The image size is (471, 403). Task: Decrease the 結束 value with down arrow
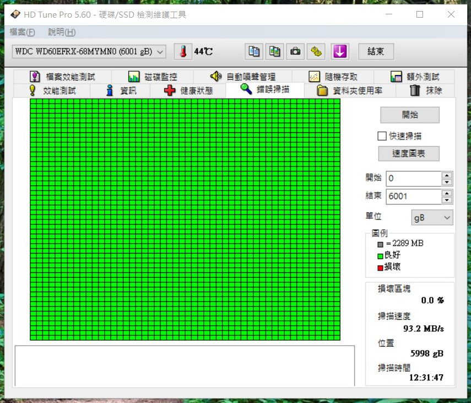pos(447,200)
